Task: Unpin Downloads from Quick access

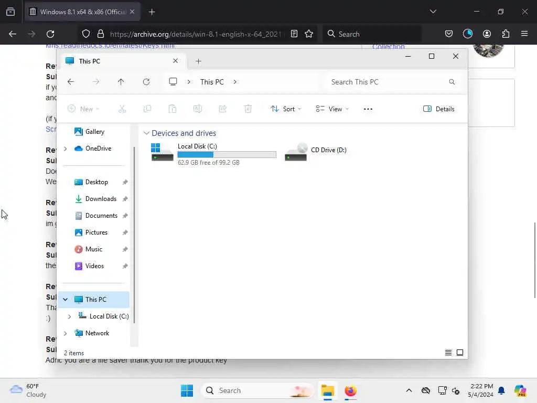Action: pyautogui.click(x=125, y=199)
